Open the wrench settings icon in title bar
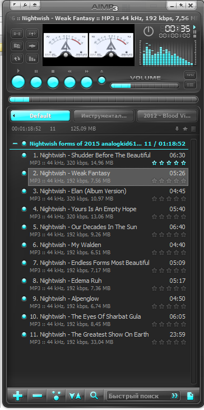 pos(25,4)
